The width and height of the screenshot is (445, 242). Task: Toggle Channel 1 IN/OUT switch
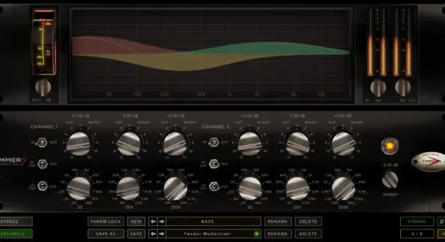click(x=43, y=143)
